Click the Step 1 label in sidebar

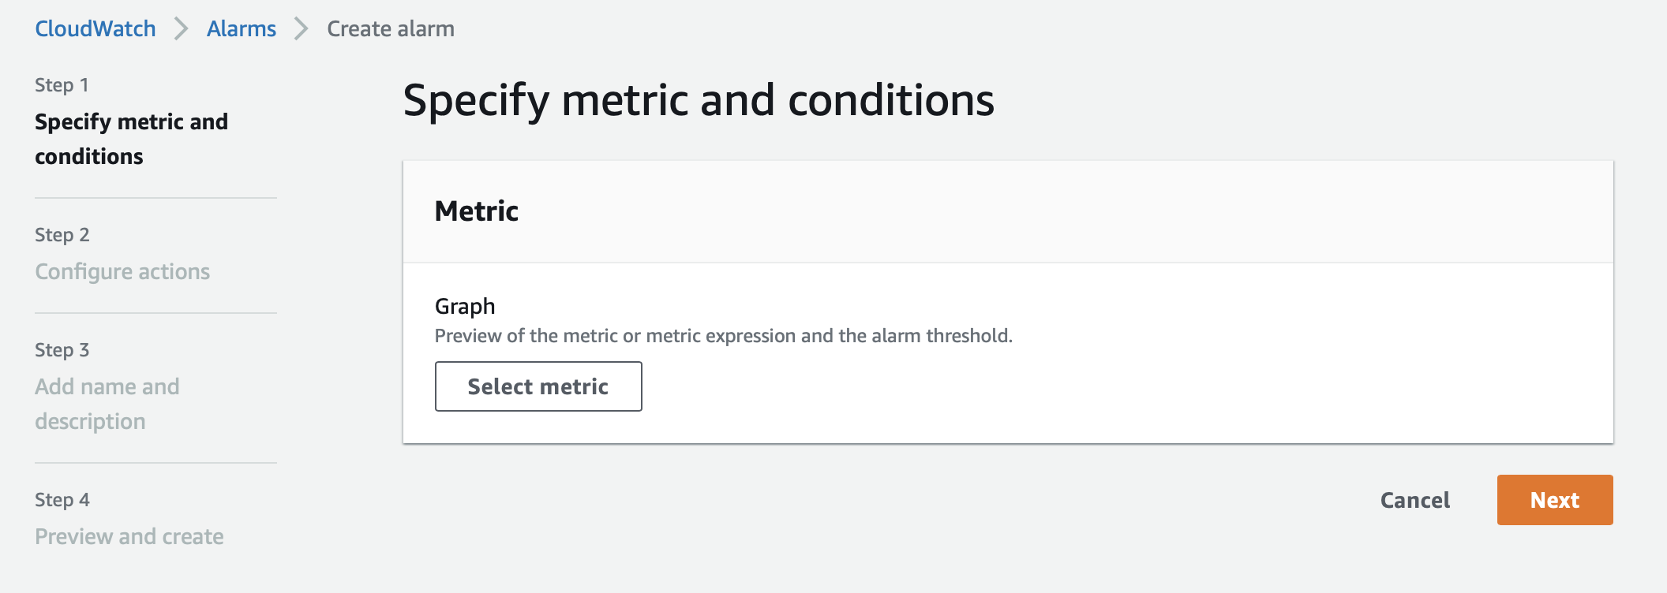62,85
